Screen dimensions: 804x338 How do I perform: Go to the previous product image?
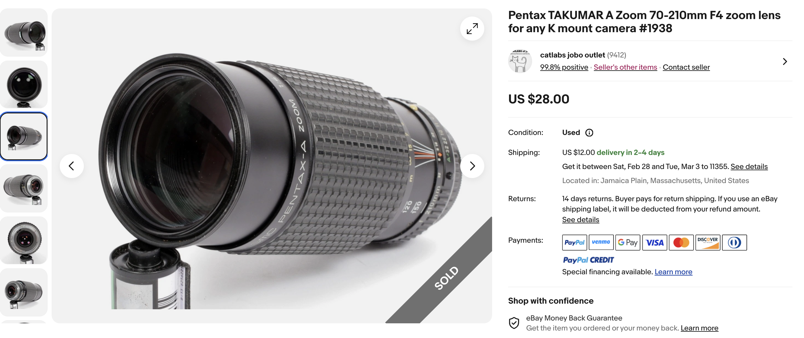(72, 166)
